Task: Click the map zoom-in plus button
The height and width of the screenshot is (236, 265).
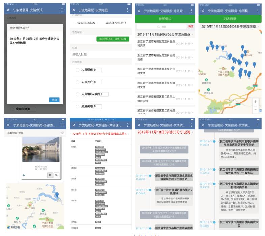Action: (x=256, y=102)
